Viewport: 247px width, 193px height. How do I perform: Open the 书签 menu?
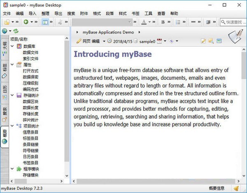tap(135, 14)
